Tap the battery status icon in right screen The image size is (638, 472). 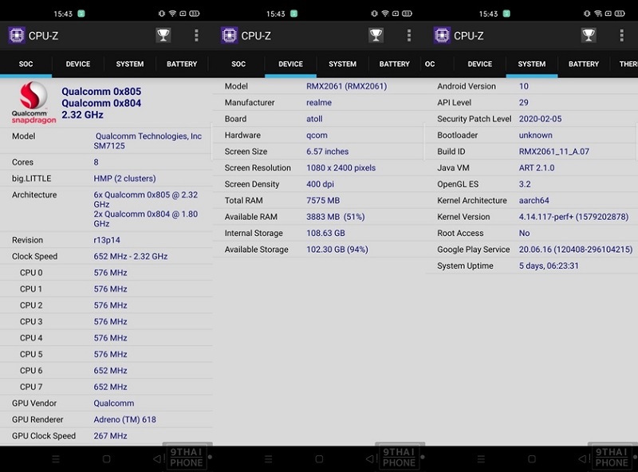[x=620, y=14]
